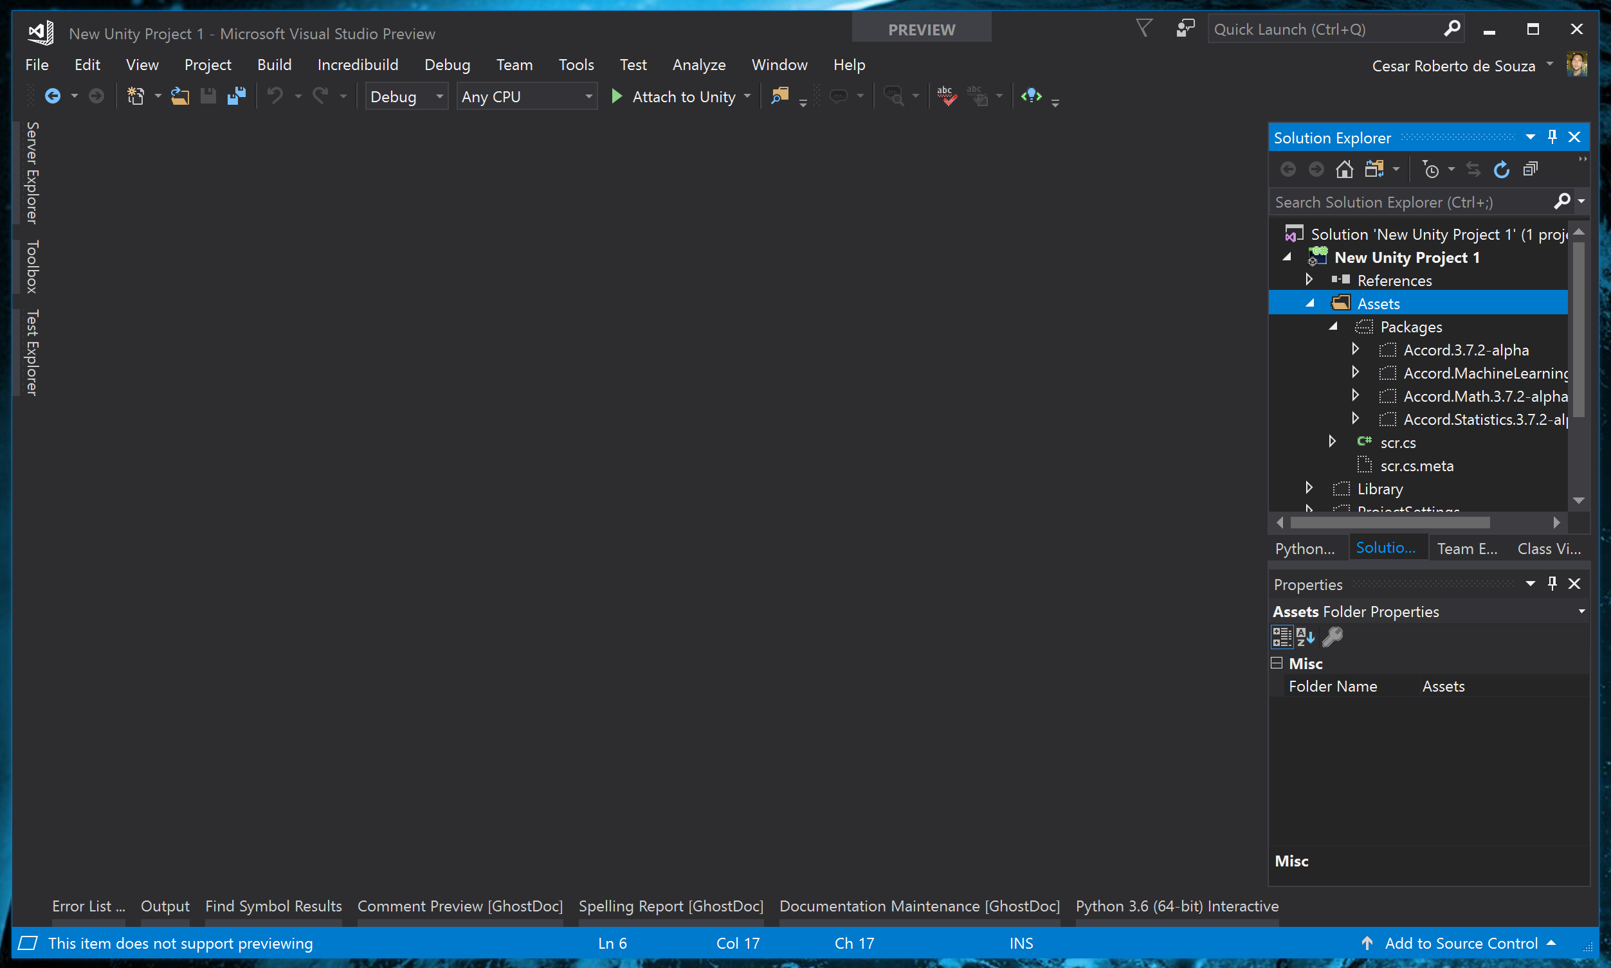1611x968 pixels.
Task: Open the Output window tab
Action: tap(165, 906)
